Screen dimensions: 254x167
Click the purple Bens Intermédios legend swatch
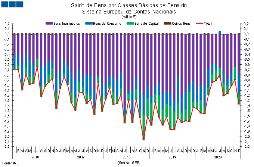pos(49,23)
